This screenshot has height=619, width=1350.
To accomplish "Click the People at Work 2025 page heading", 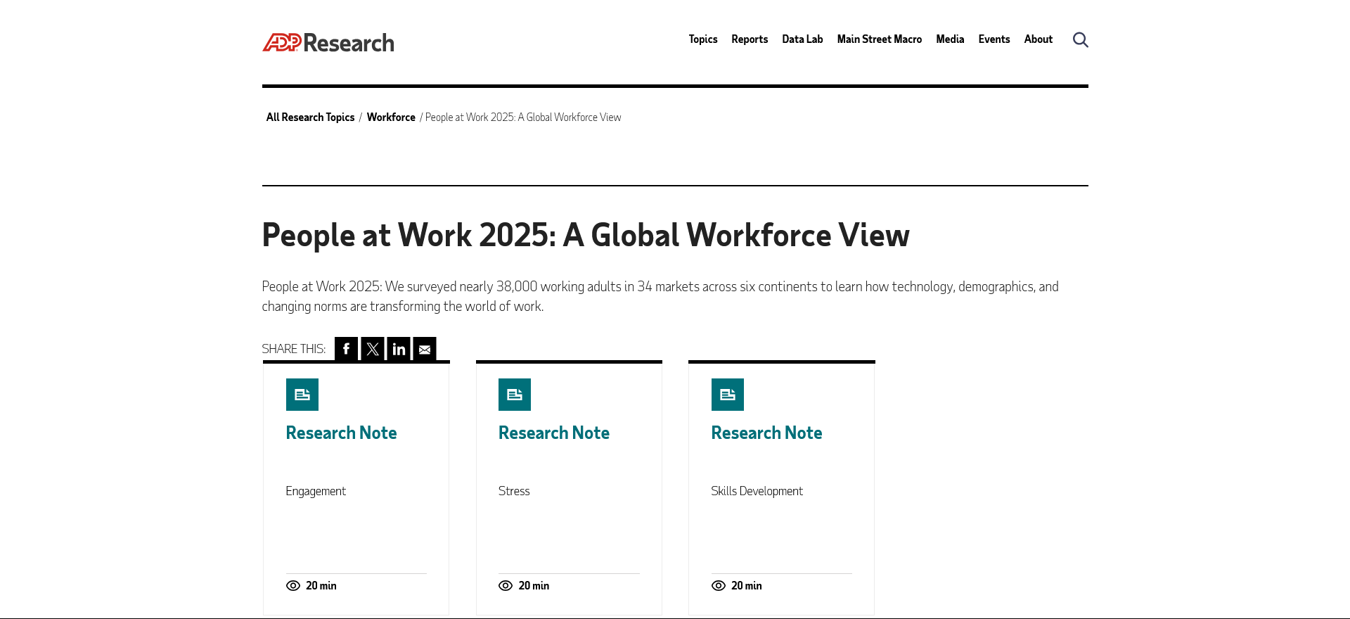I will point(586,236).
